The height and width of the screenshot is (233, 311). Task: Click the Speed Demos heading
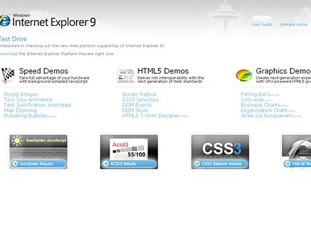(44, 71)
